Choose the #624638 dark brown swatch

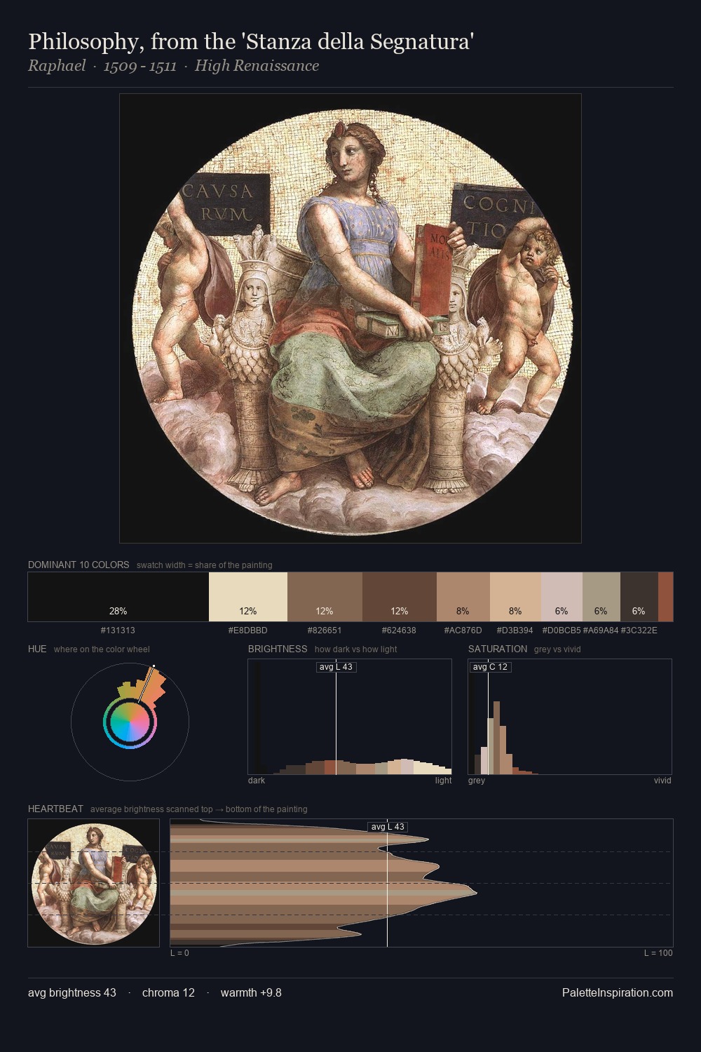click(400, 597)
